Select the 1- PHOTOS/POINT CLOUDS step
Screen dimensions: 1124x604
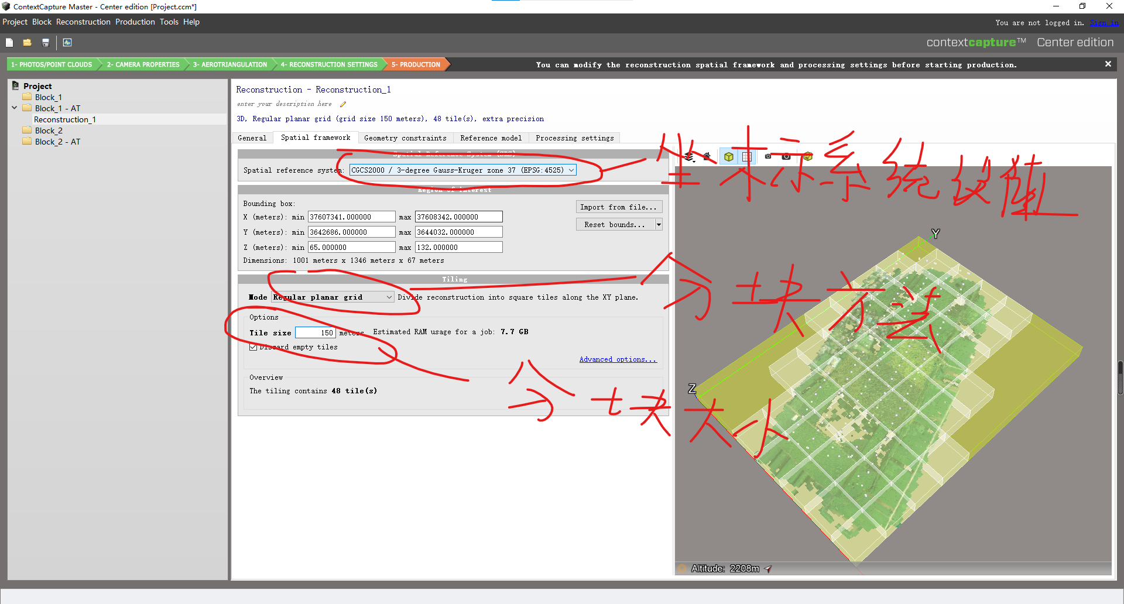[52, 64]
